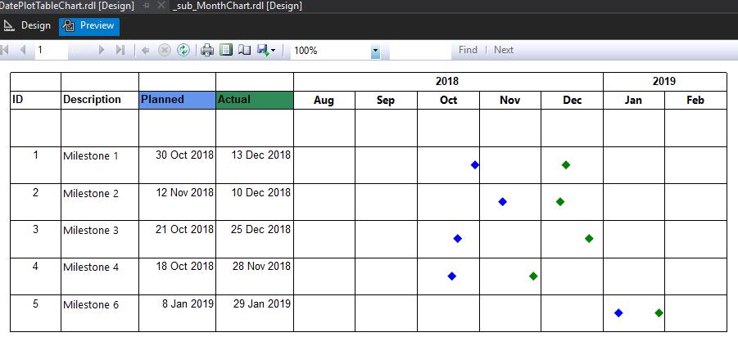Select the Milestone 3 description cell
Viewport: 738px width, 346px height.
pyautogui.click(x=100, y=240)
